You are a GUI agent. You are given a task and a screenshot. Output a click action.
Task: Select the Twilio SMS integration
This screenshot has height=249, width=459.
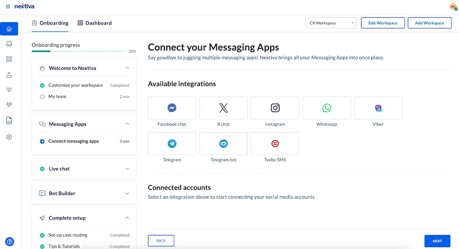275,143
